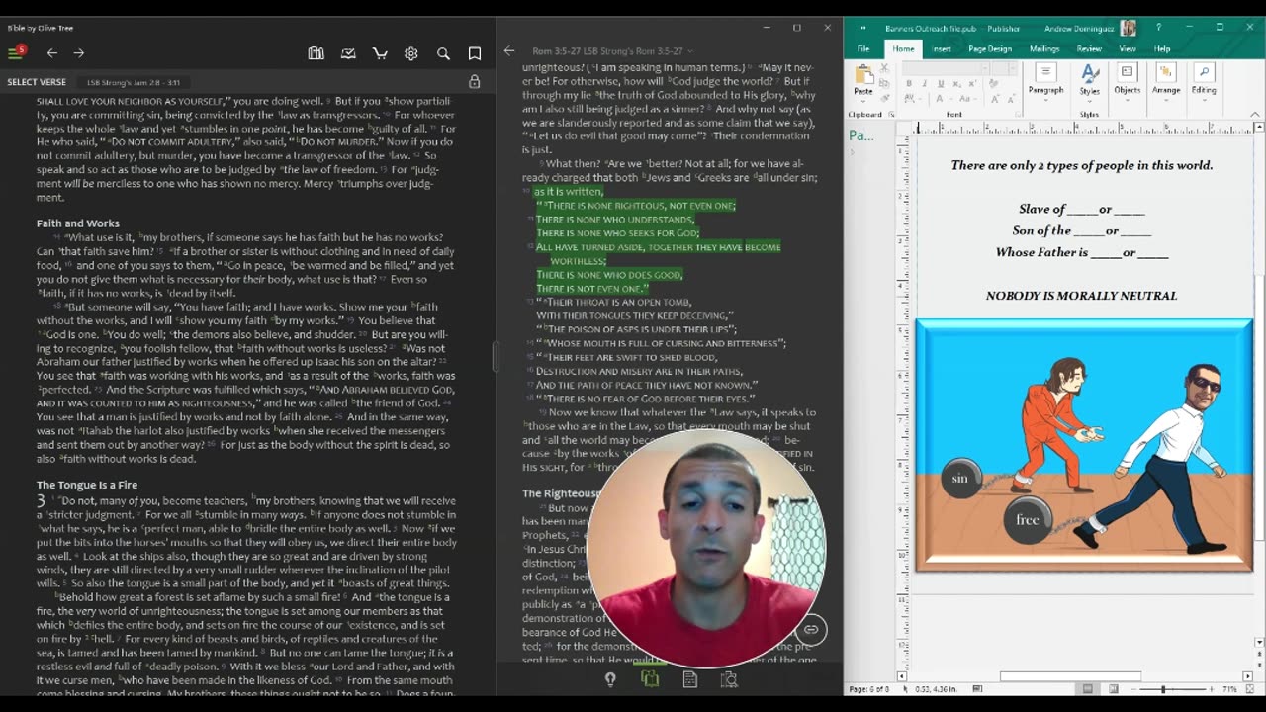This screenshot has width=1266, height=712.
Task: Open the store shopping cart icon
Action: tap(380, 53)
